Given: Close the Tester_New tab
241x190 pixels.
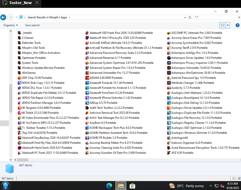Looking at the screenshot, I should click(37, 3).
